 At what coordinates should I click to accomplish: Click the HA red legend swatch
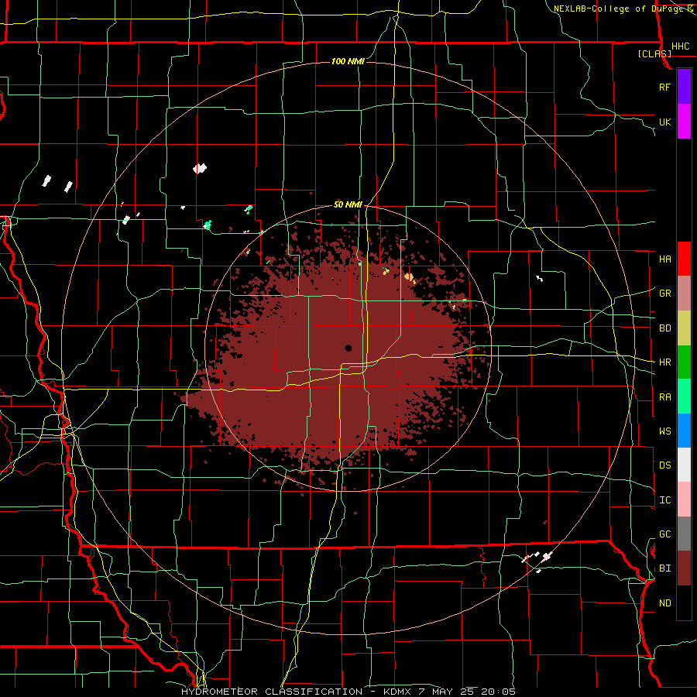(684, 259)
